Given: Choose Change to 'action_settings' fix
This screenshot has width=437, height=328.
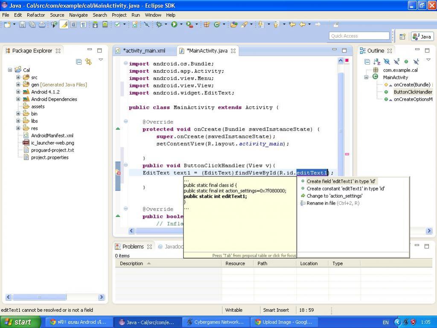Looking at the screenshot, I should (x=335, y=196).
